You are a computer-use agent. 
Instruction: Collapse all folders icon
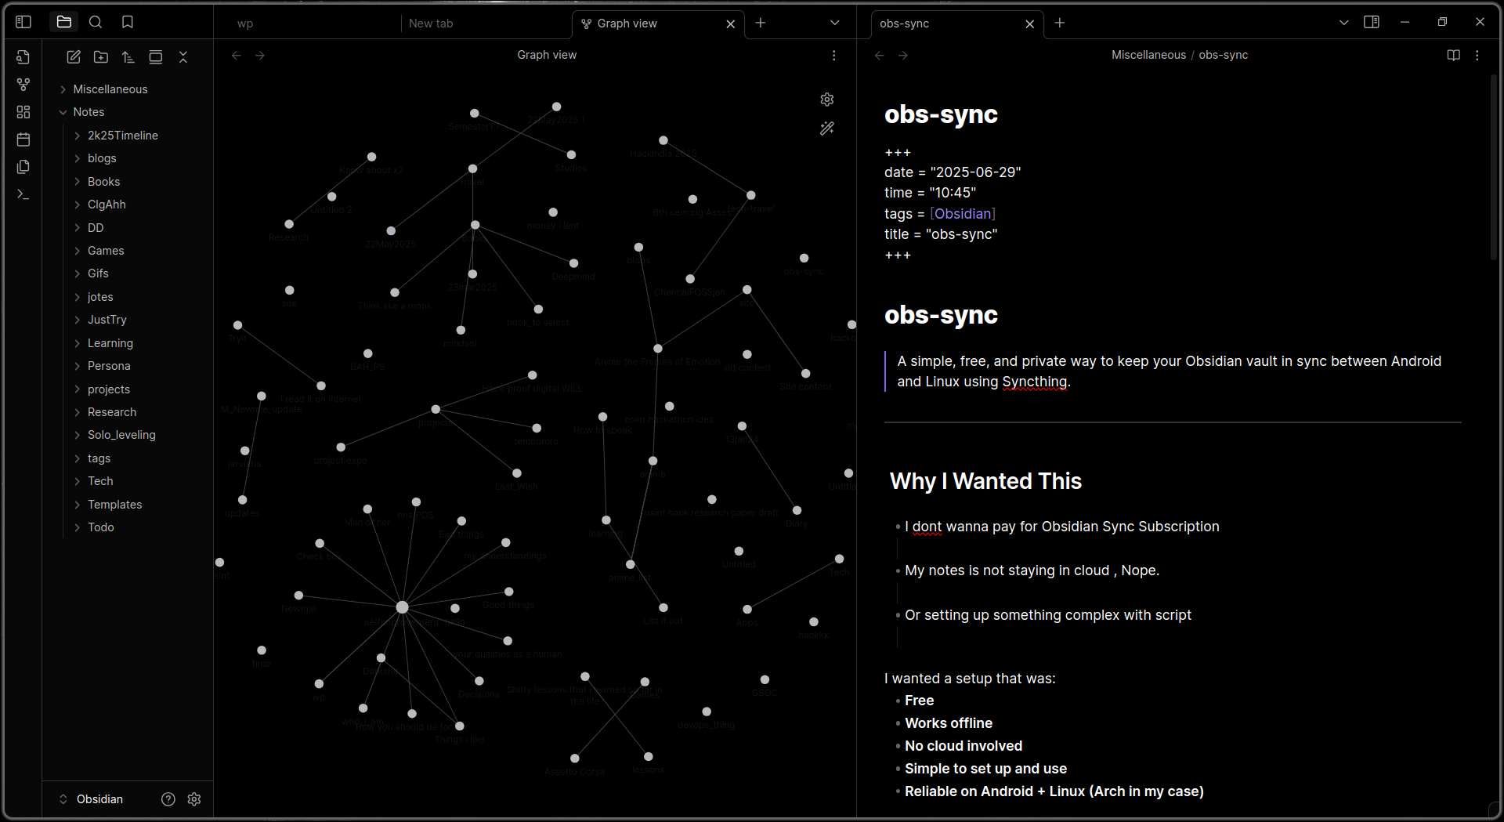point(183,57)
